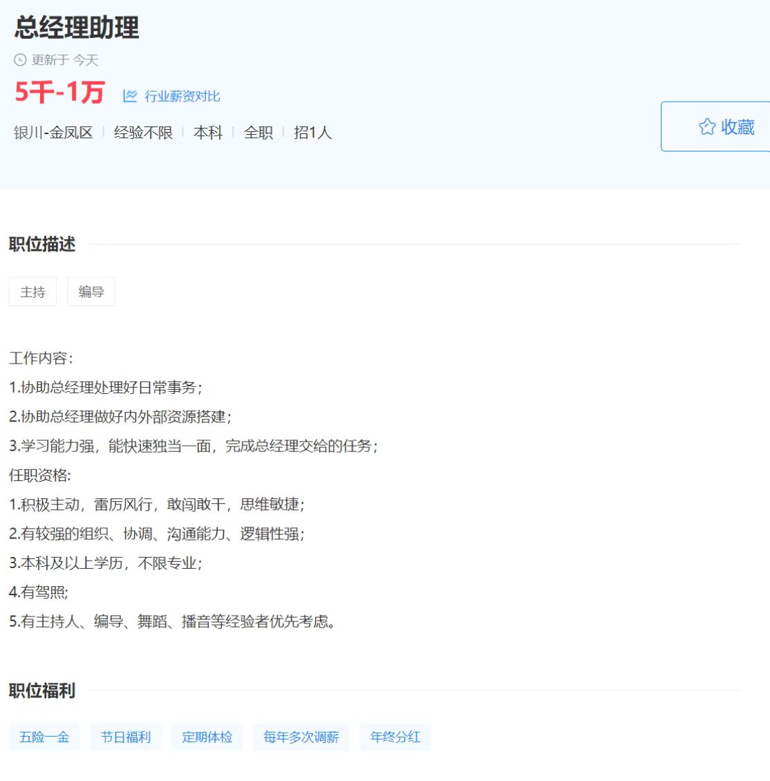Image resolution: width=770 pixels, height=781 pixels.
Task: Click the 本科 education label
Action: 208,133
